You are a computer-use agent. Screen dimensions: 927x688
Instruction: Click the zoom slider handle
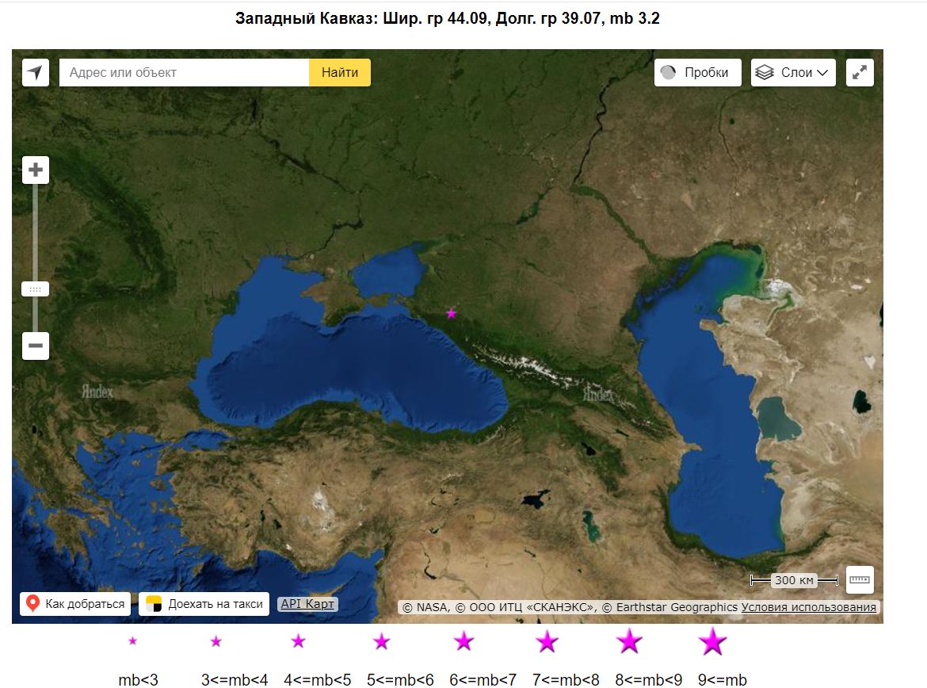coord(35,289)
